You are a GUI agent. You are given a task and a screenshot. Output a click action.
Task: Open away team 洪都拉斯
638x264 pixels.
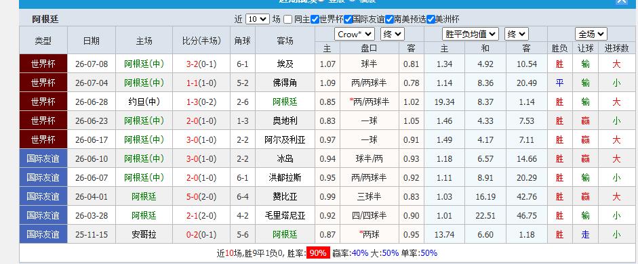tap(285, 177)
